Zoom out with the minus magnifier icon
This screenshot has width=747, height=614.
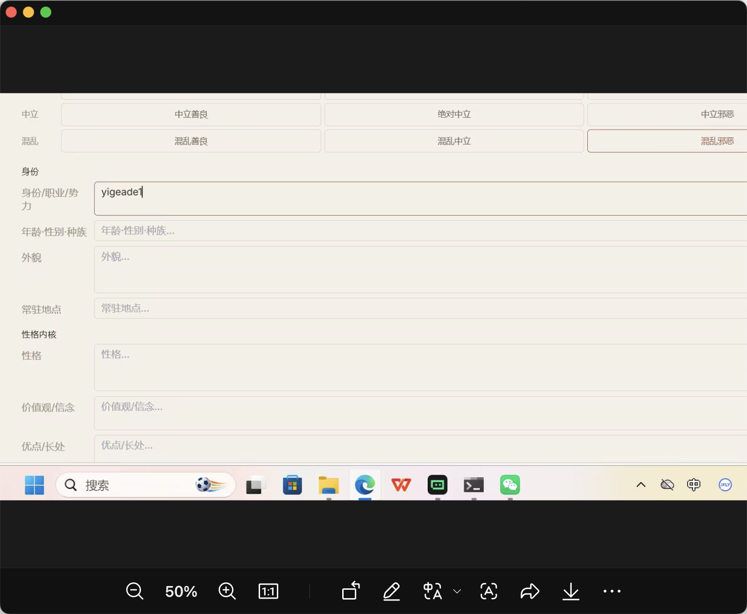click(x=134, y=591)
